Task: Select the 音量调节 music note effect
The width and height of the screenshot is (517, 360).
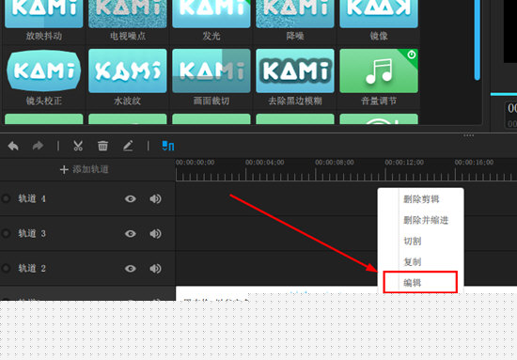Action: [x=379, y=70]
